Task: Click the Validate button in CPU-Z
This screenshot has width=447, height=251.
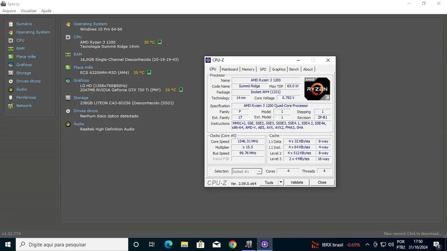Action: [x=296, y=182]
